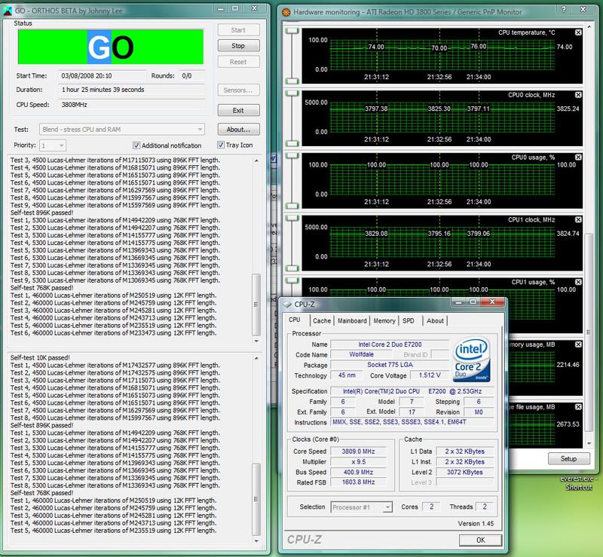Screen dimensions: 603x557
Task: Close the CPU temperature graph
Action: [578, 32]
